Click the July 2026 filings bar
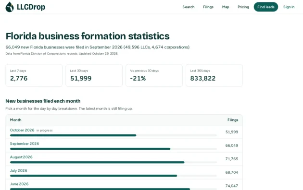 point(113,176)
